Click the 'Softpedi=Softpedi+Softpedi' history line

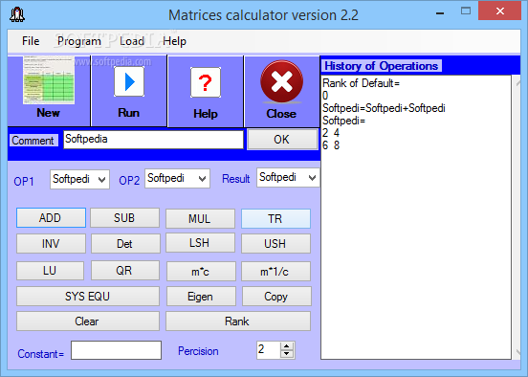(x=384, y=108)
